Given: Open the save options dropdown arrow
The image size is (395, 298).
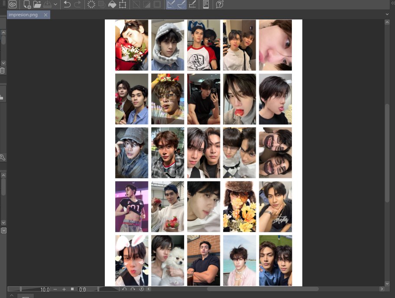Looking at the screenshot, I should point(55,5).
